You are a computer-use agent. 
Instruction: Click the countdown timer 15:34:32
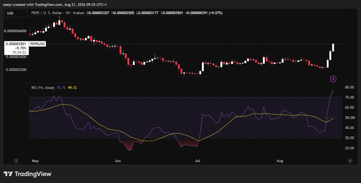[x=19, y=52]
